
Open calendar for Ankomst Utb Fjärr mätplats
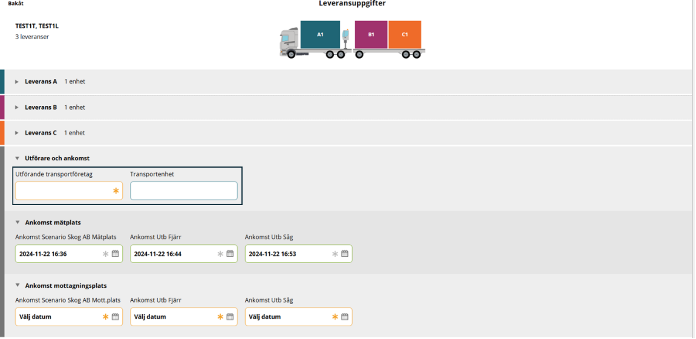click(230, 254)
